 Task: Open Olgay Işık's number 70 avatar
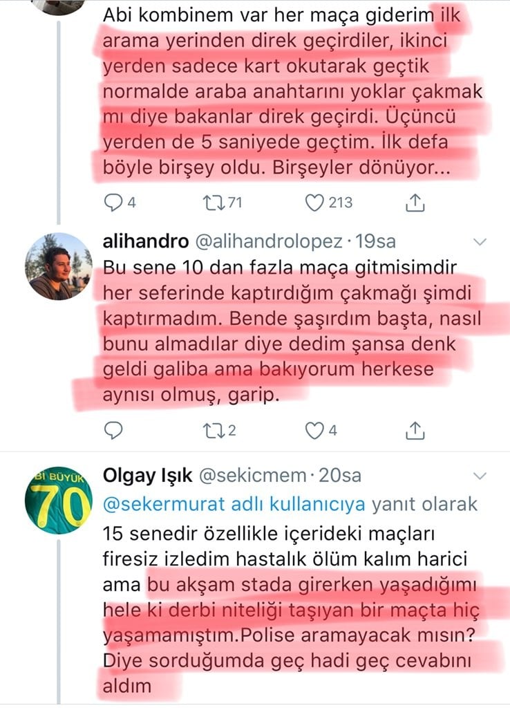point(59,501)
